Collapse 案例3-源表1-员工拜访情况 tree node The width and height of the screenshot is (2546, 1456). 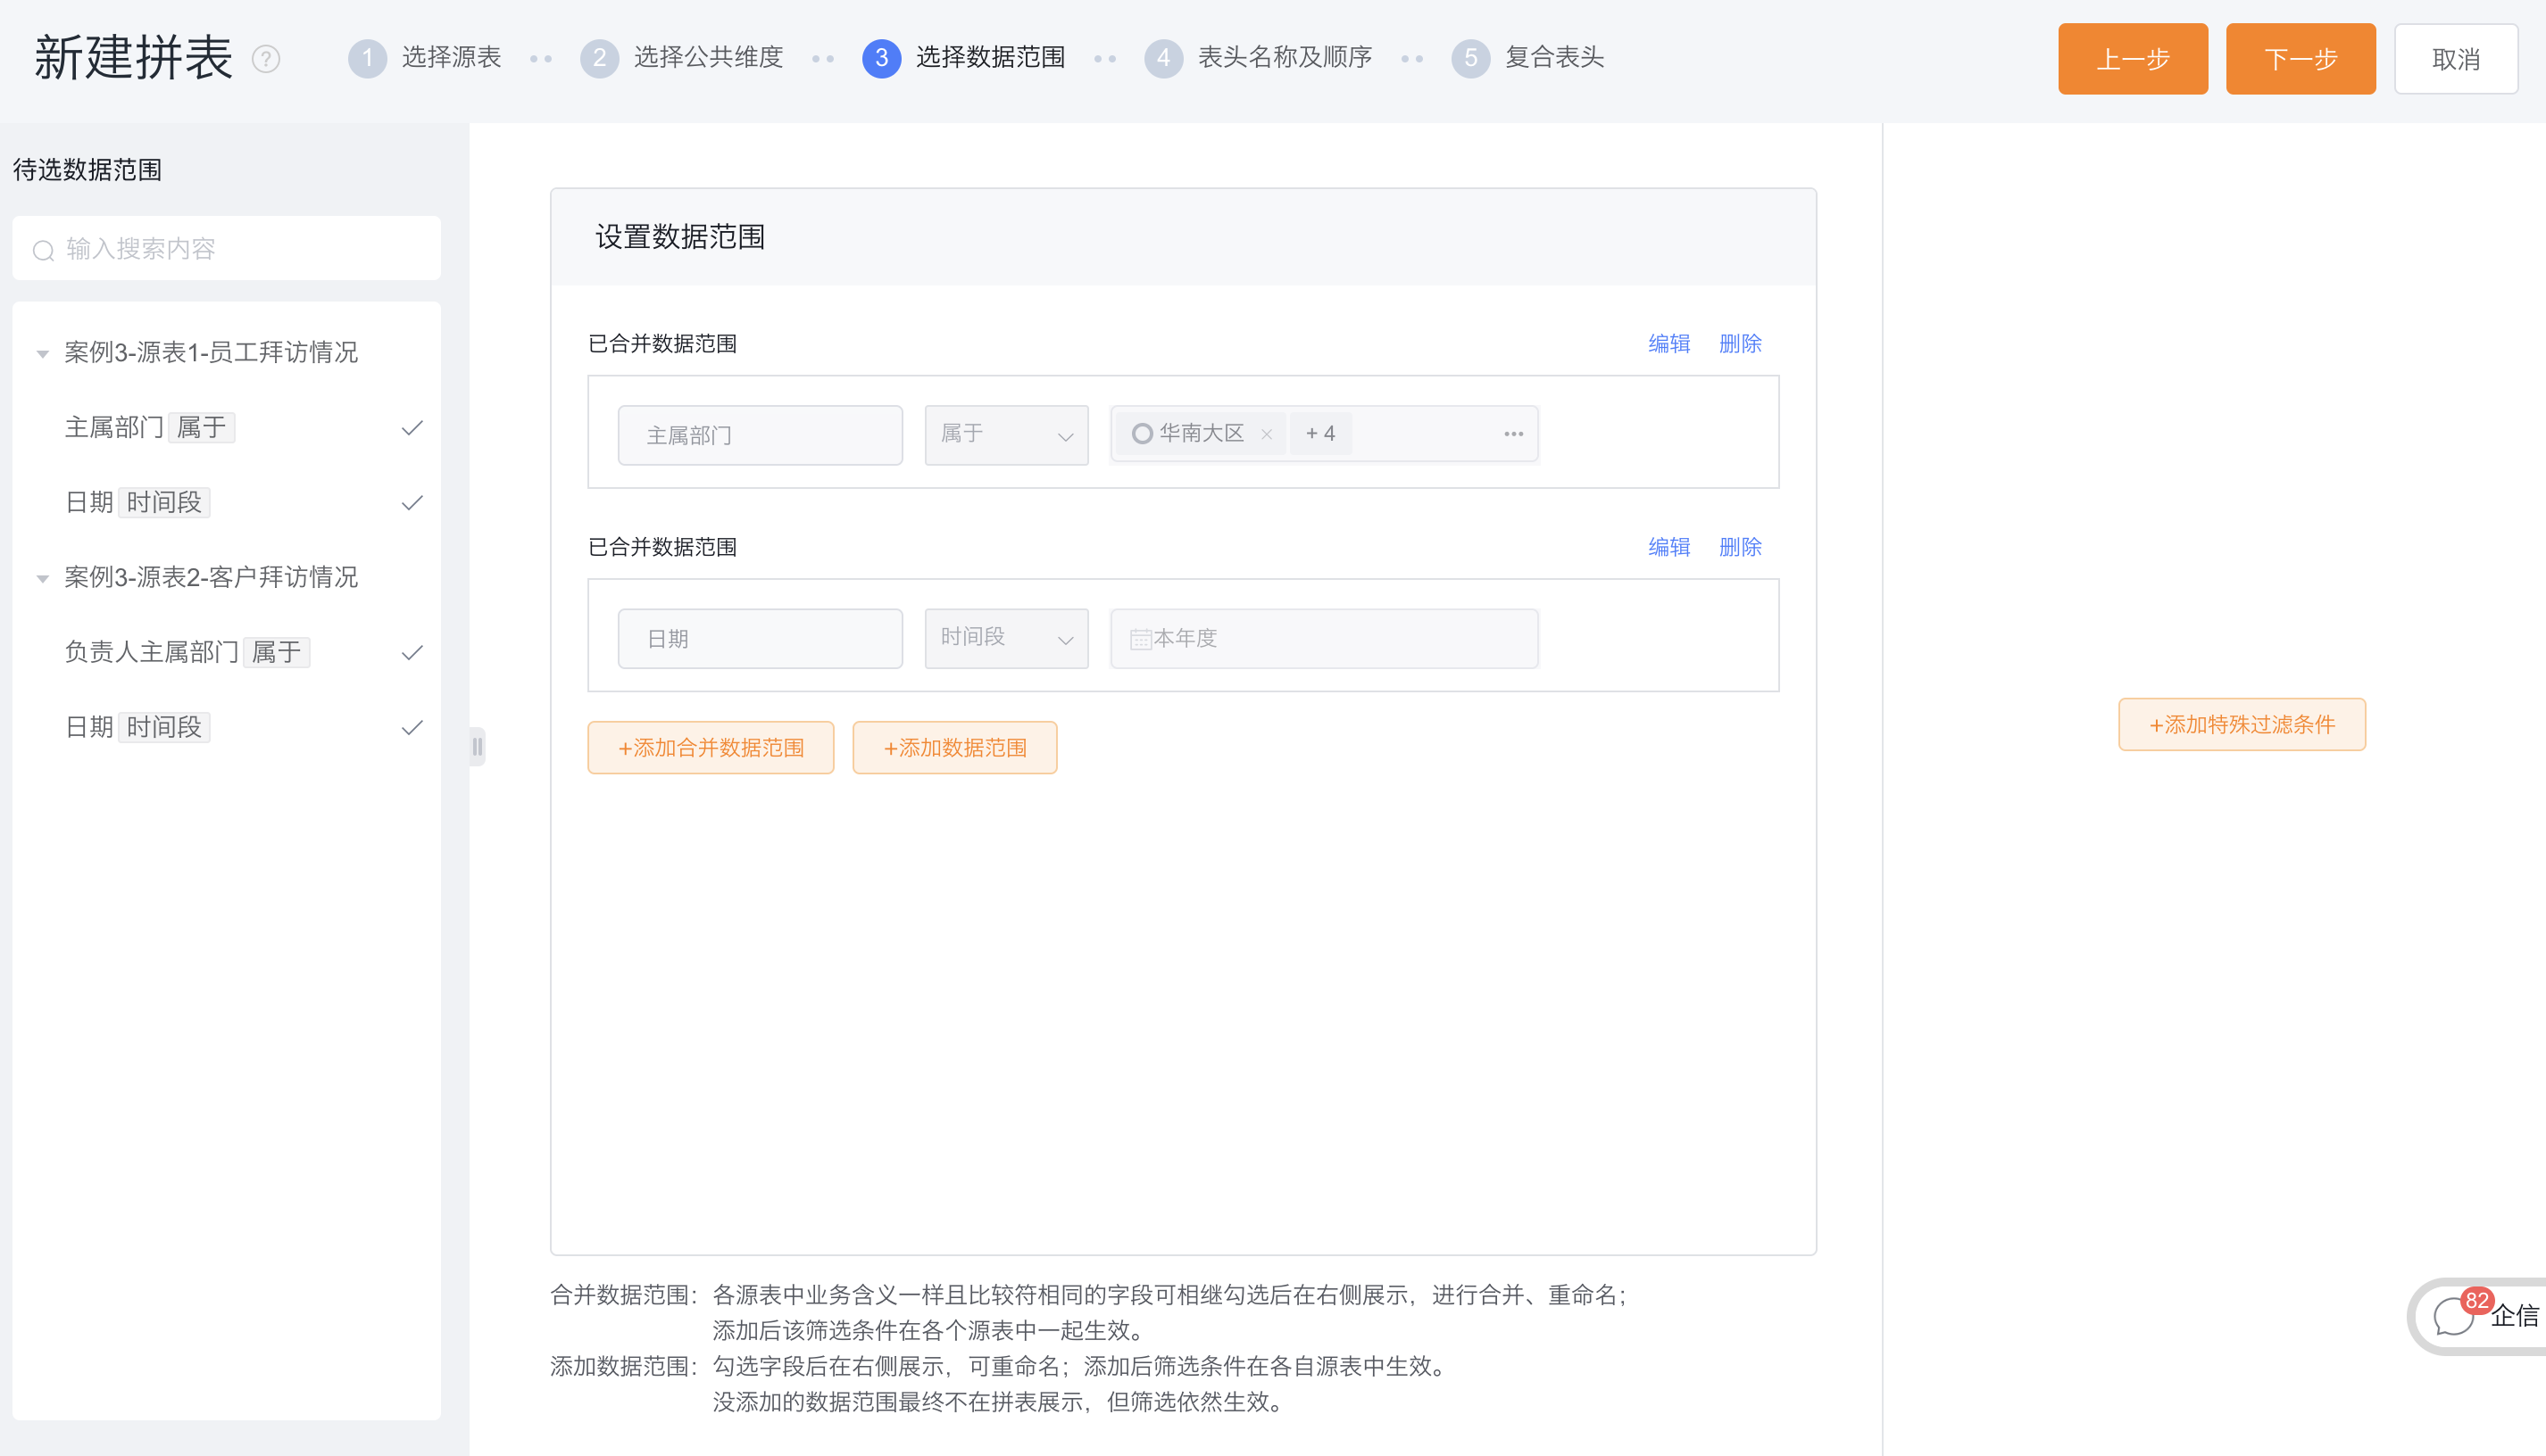pyautogui.click(x=43, y=353)
